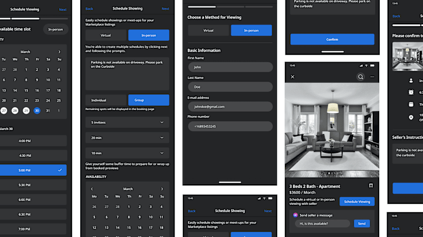Go to next month in Availability calendar
The height and width of the screenshot is (237, 423).
(x=162, y=189)
